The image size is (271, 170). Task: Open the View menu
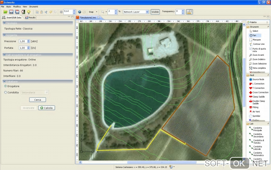(25, 7)
